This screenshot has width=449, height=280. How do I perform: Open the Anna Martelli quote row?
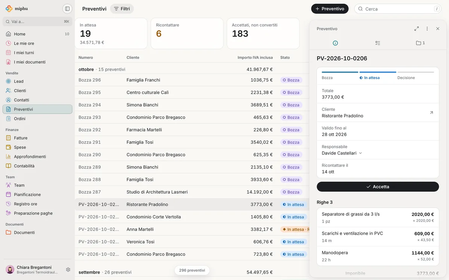[192, 229]
